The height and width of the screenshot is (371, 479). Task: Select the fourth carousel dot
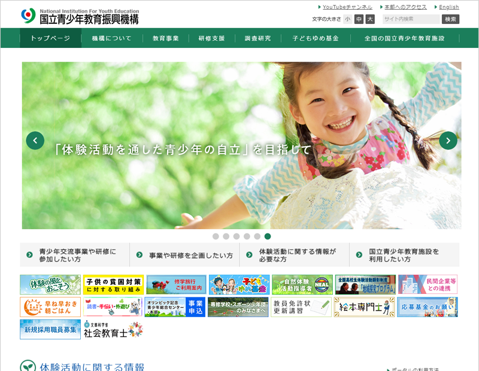(247, 236)
